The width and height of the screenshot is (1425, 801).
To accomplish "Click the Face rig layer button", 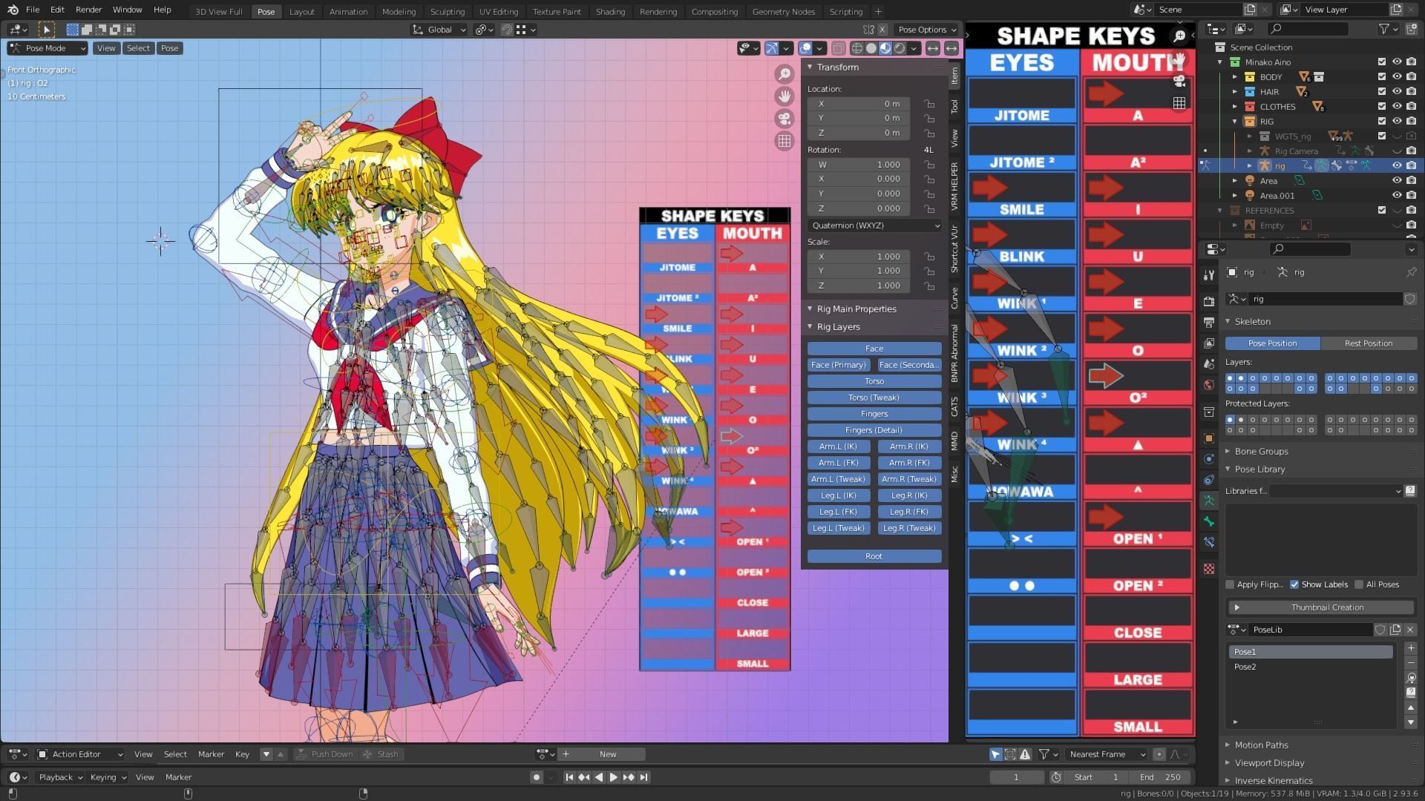I will click(874, 349).
